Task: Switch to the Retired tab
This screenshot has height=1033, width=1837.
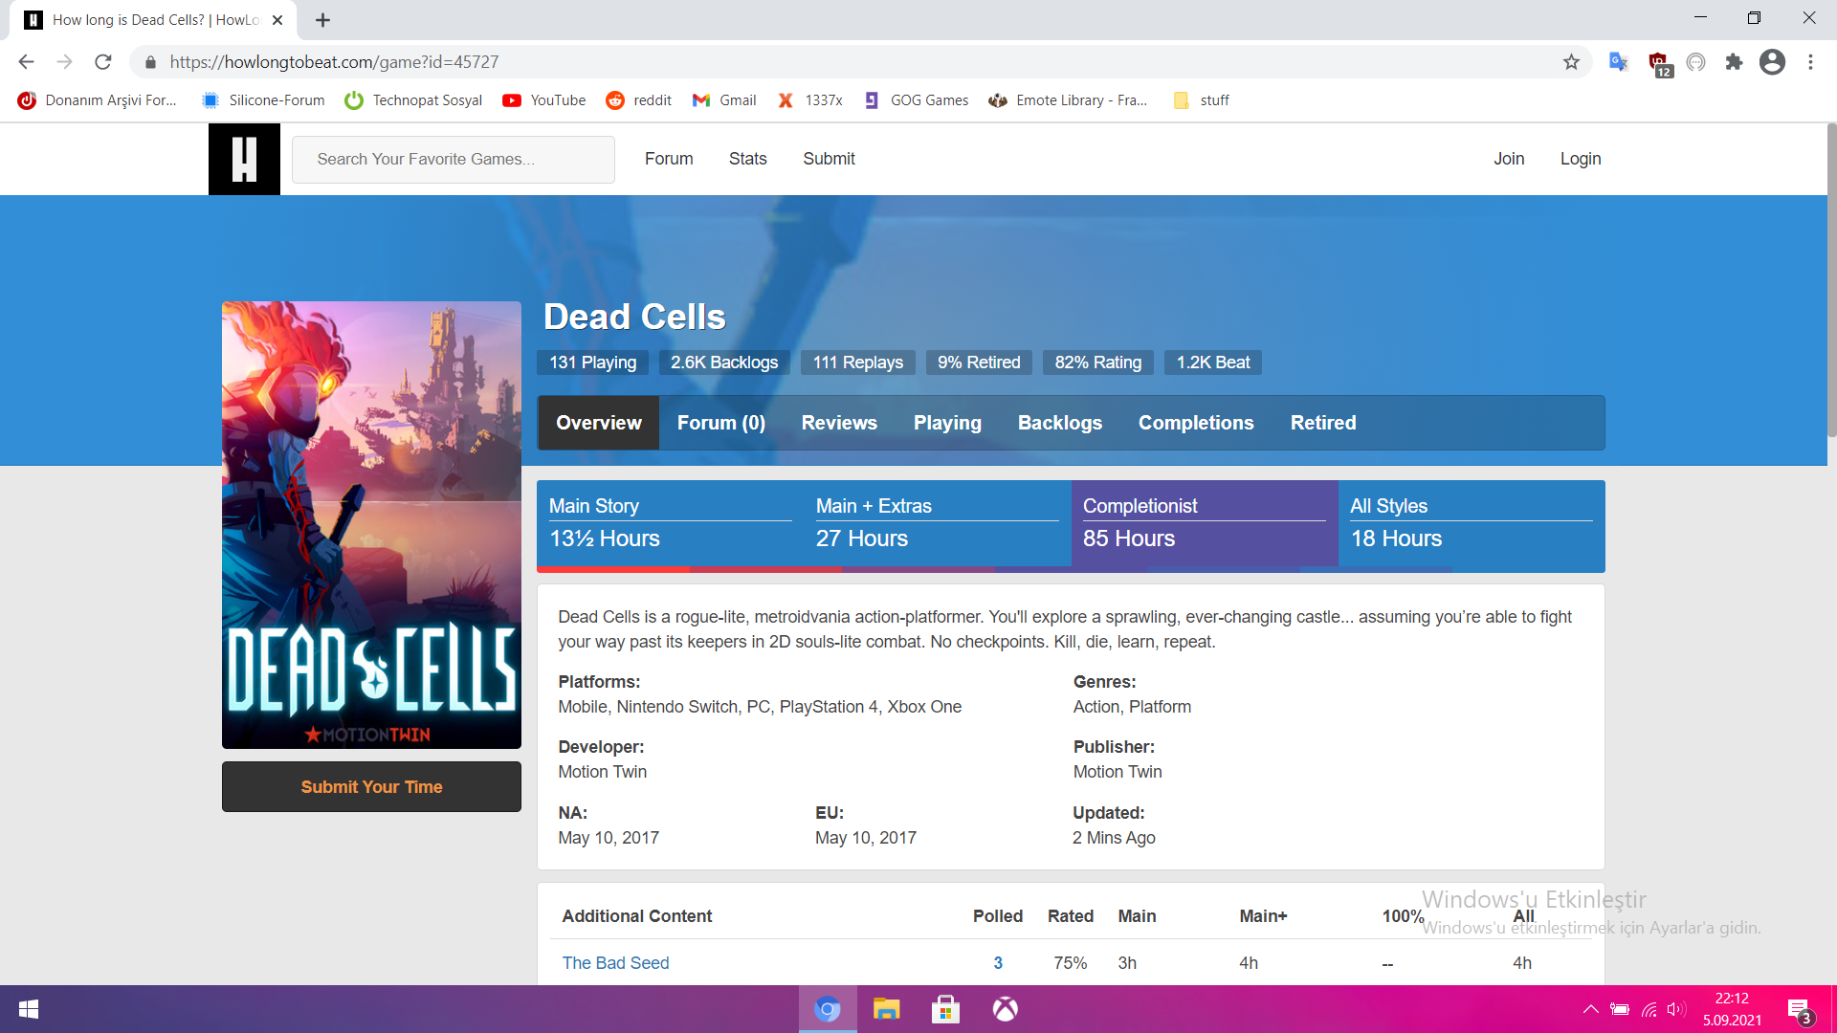Action: coord(1323,423)
